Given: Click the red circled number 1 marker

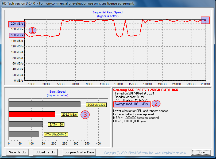Looking at the screenshot, I should click(x=32, y=31).
